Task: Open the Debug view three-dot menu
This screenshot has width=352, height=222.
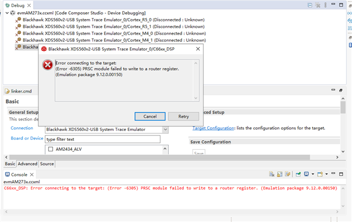Action: pos(326,5)
